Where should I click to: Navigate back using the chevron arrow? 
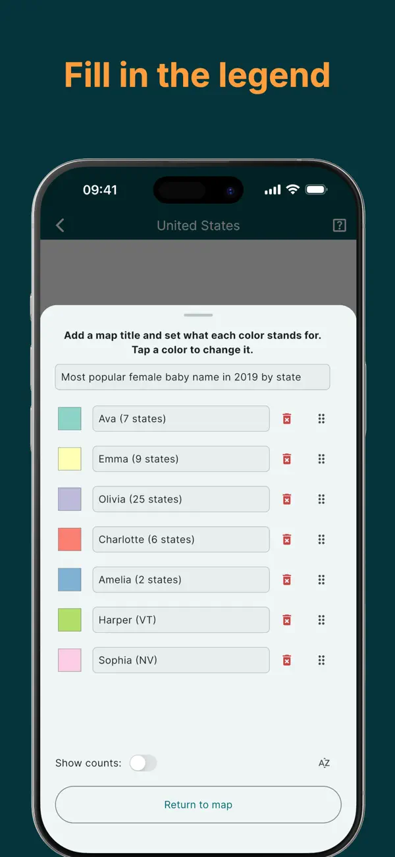60,225
